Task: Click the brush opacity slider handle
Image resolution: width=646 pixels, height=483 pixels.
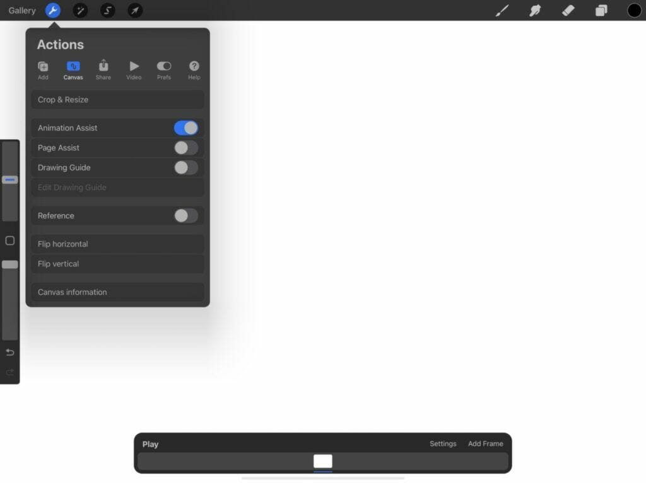Action: tap(10, 264)
